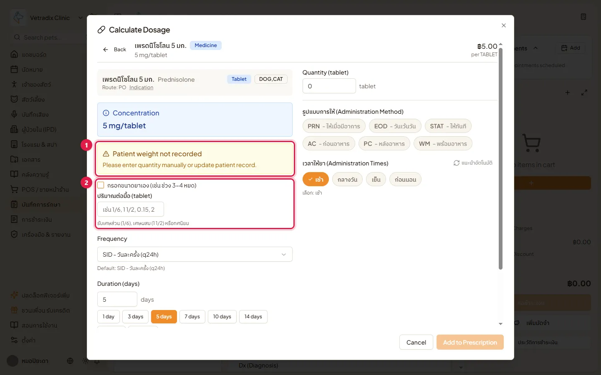Toggle the EOD administration method chip
This screenshot has height=375, width=601.
point(395,126)
